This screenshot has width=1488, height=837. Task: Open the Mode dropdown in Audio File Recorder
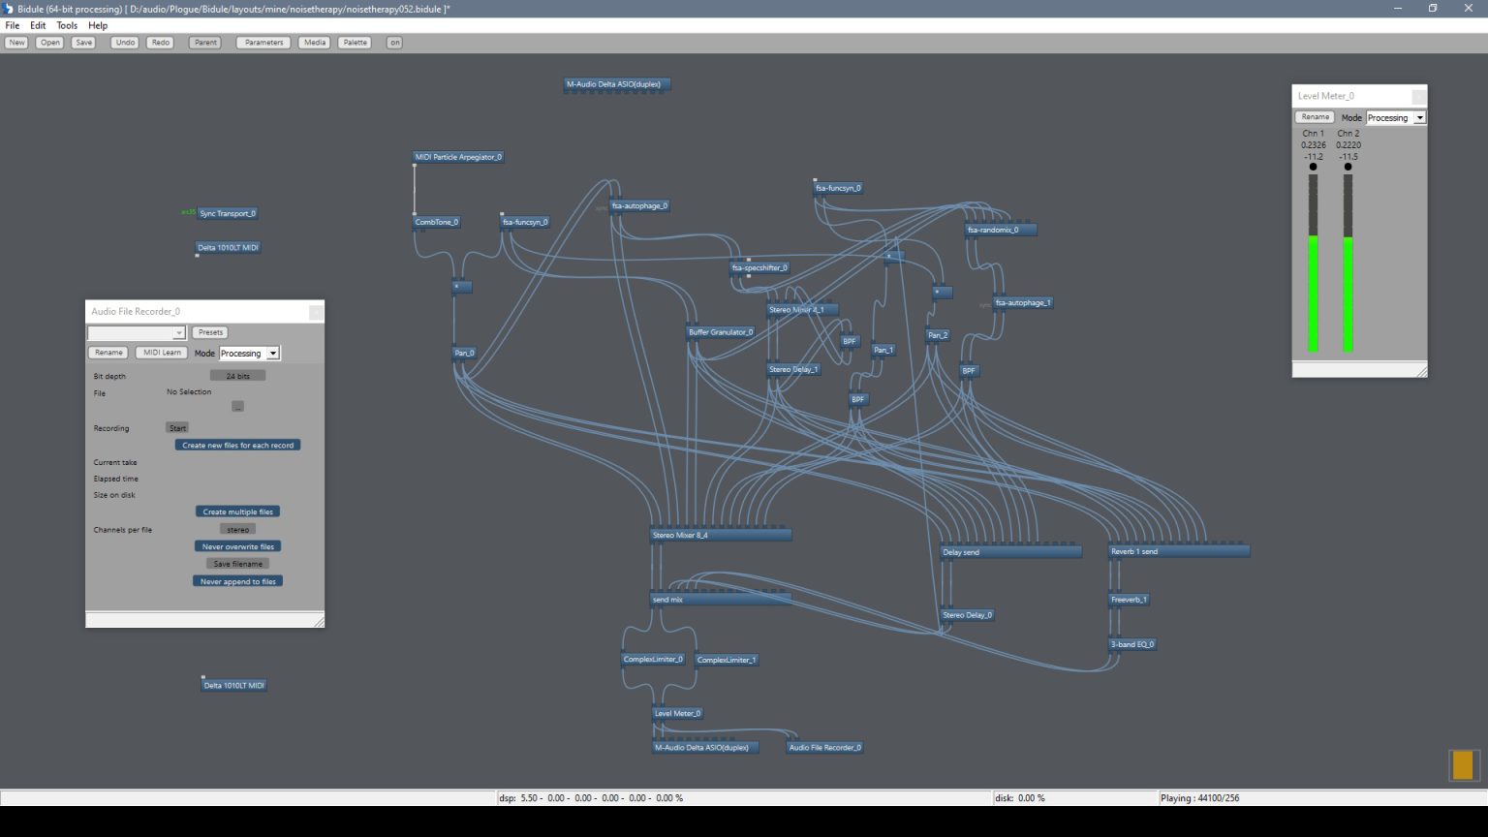[250, 354]
